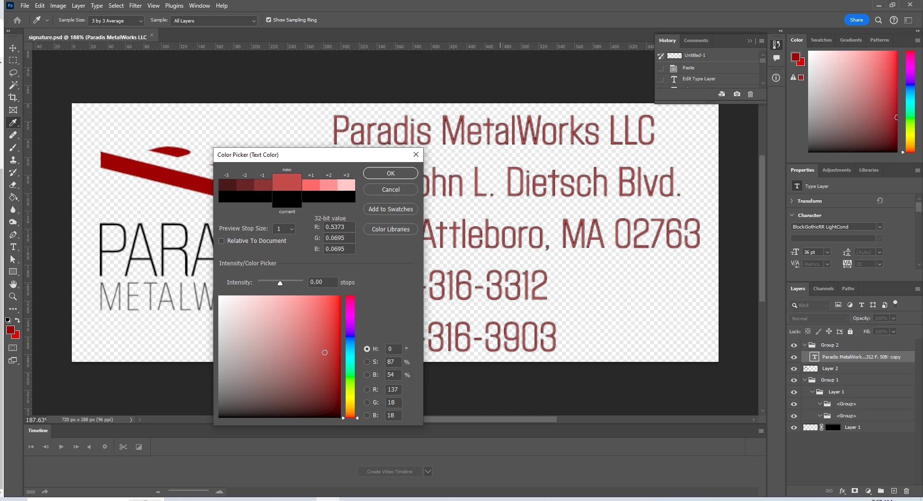Select the Paint Bucket tool
Screen dimensions: 923x501
[13, 197]
